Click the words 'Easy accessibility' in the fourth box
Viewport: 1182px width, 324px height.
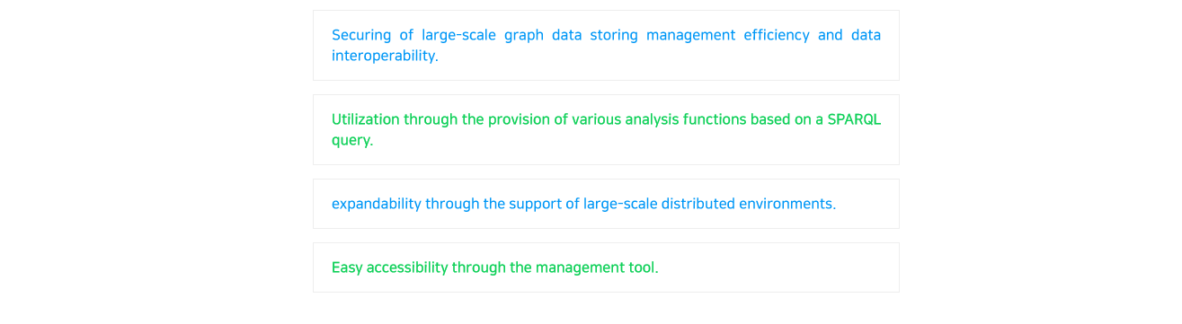click(389, 267)
